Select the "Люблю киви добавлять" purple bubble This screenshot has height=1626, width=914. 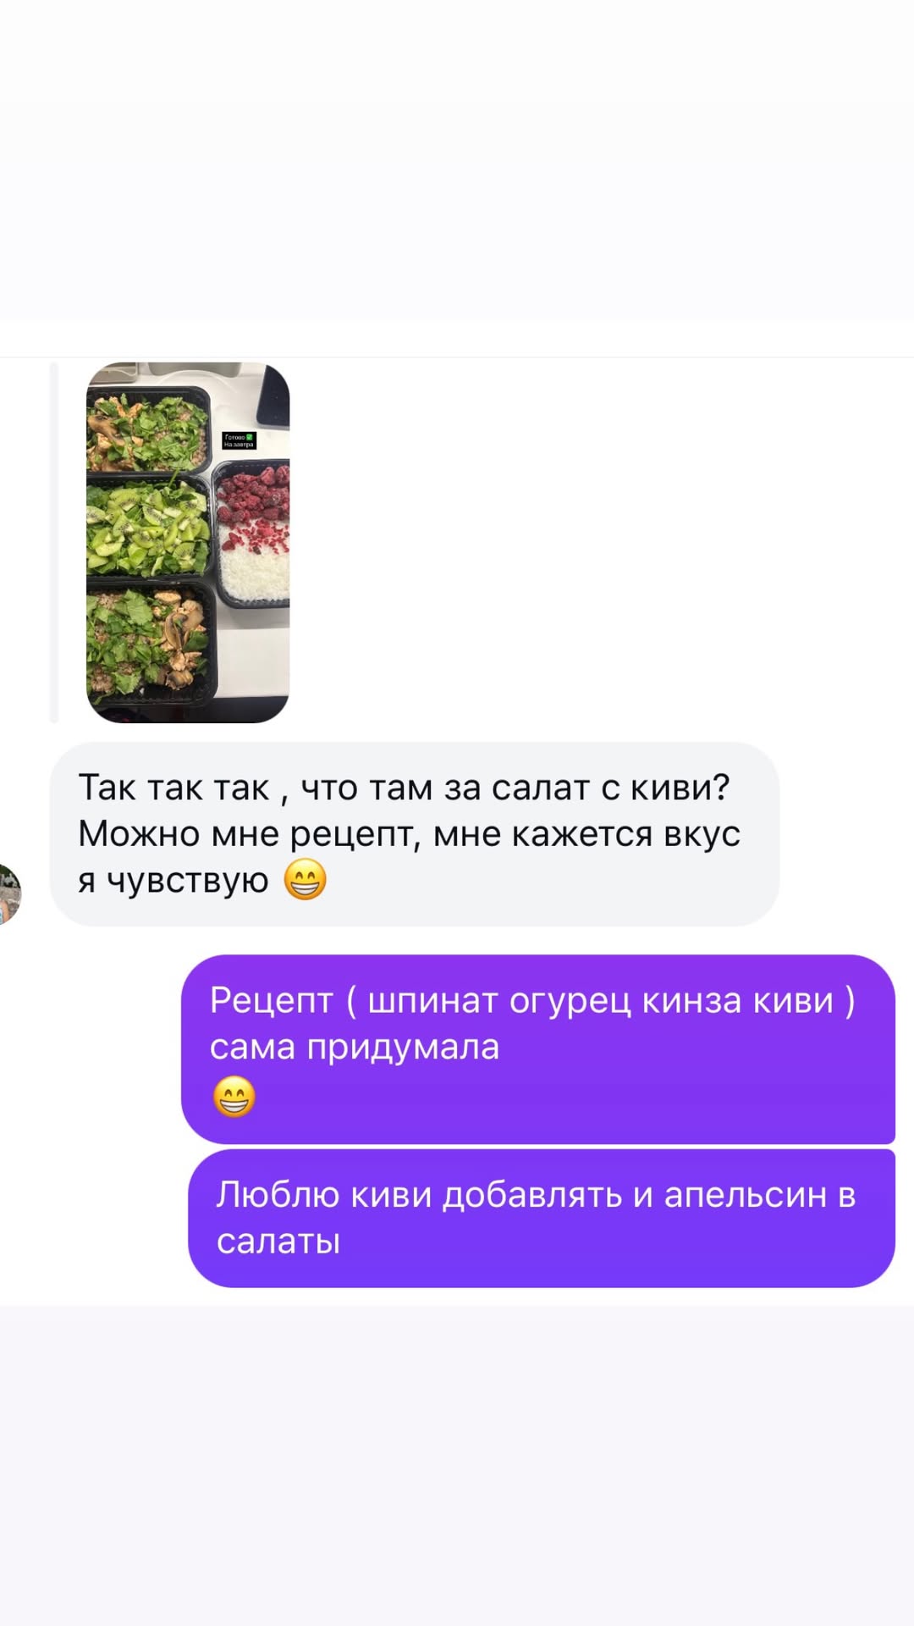(x=542, y=1218)
